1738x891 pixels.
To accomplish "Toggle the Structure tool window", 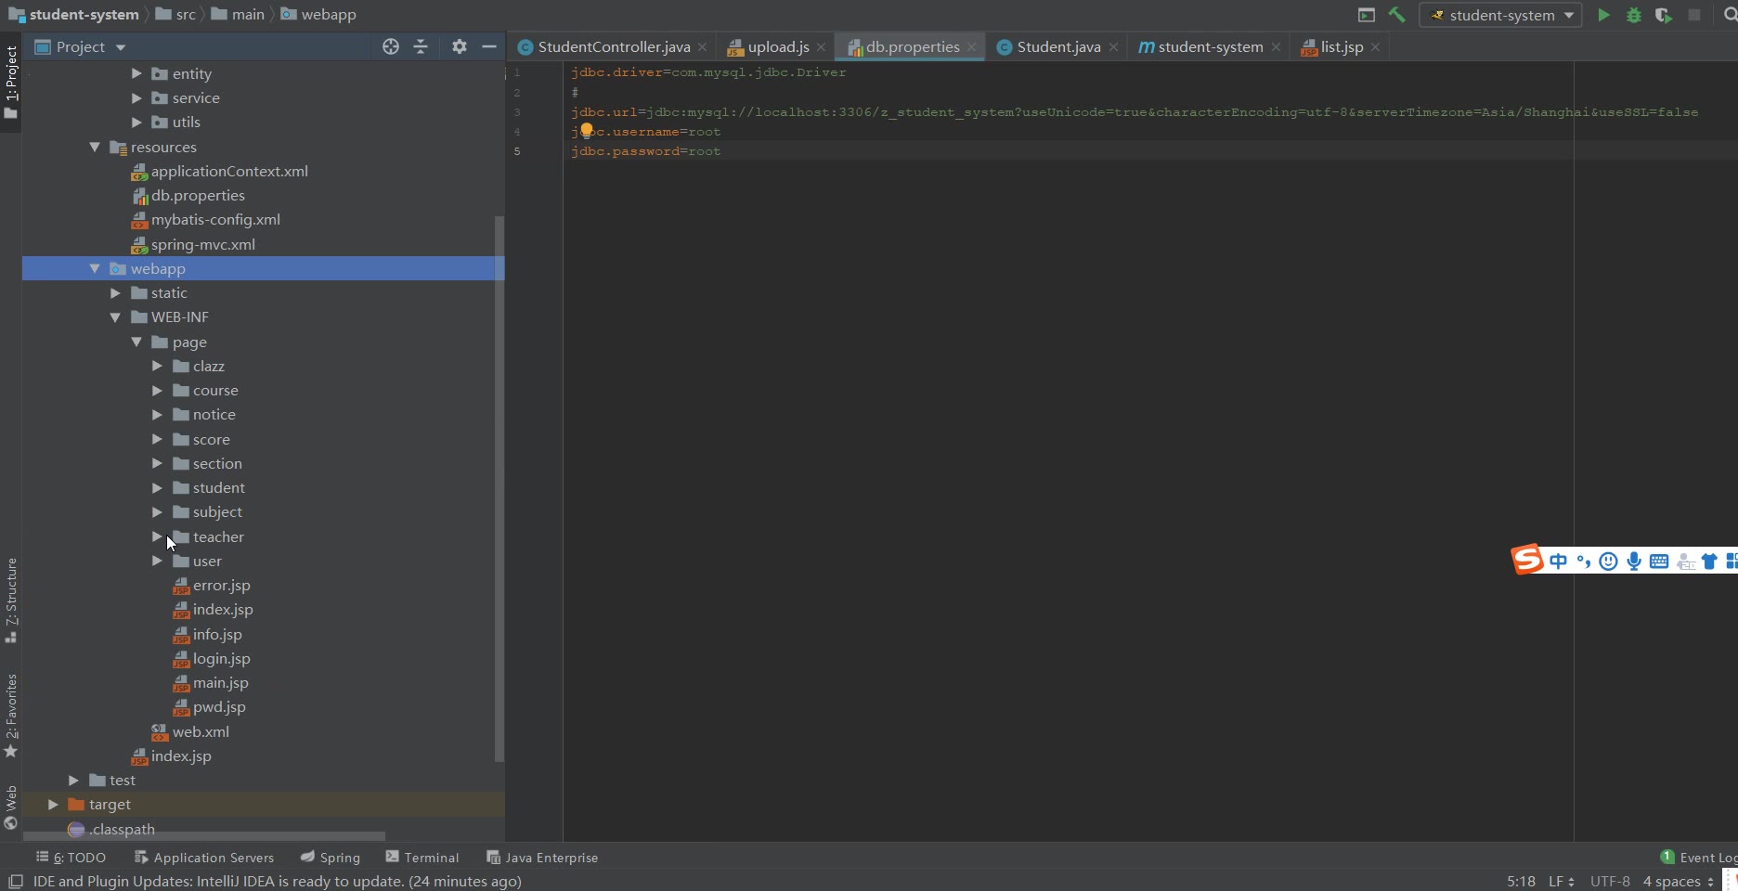I will [11, 599].
